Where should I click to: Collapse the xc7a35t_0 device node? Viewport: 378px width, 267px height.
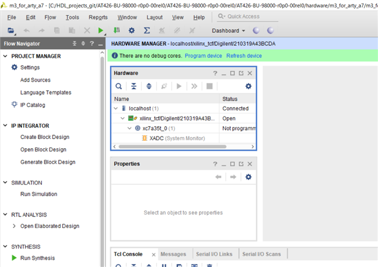pyautogui.click(x=129, y=129)
